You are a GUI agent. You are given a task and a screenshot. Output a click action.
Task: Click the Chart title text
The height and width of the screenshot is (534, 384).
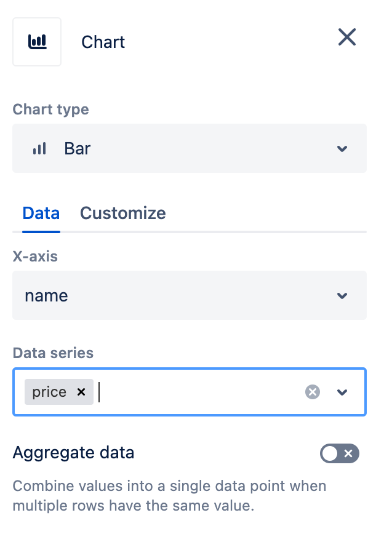click(x=103, y=42)
